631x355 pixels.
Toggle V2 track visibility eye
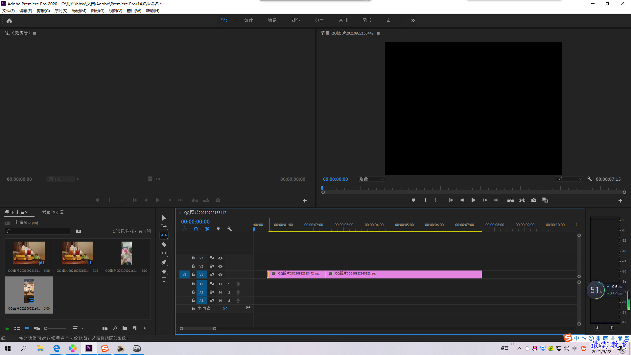221,266
